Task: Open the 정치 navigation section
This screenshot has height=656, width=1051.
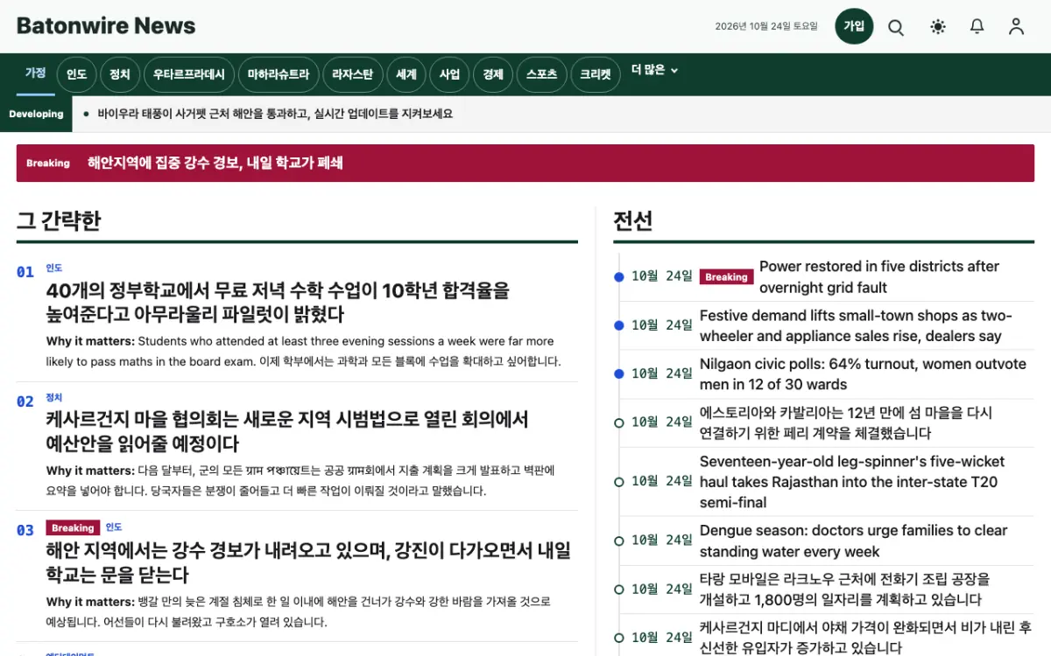Action: coord(120,75)
